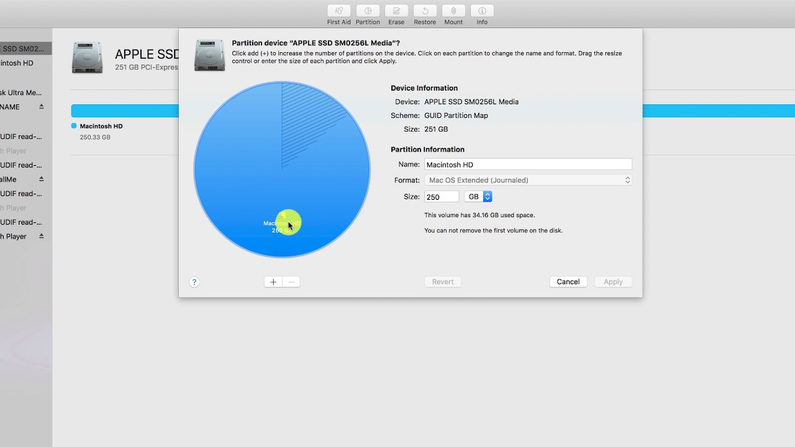Click the First Aid toolbar icon
The height and width of the screenshot is (447, 795).
click(338, 11)
